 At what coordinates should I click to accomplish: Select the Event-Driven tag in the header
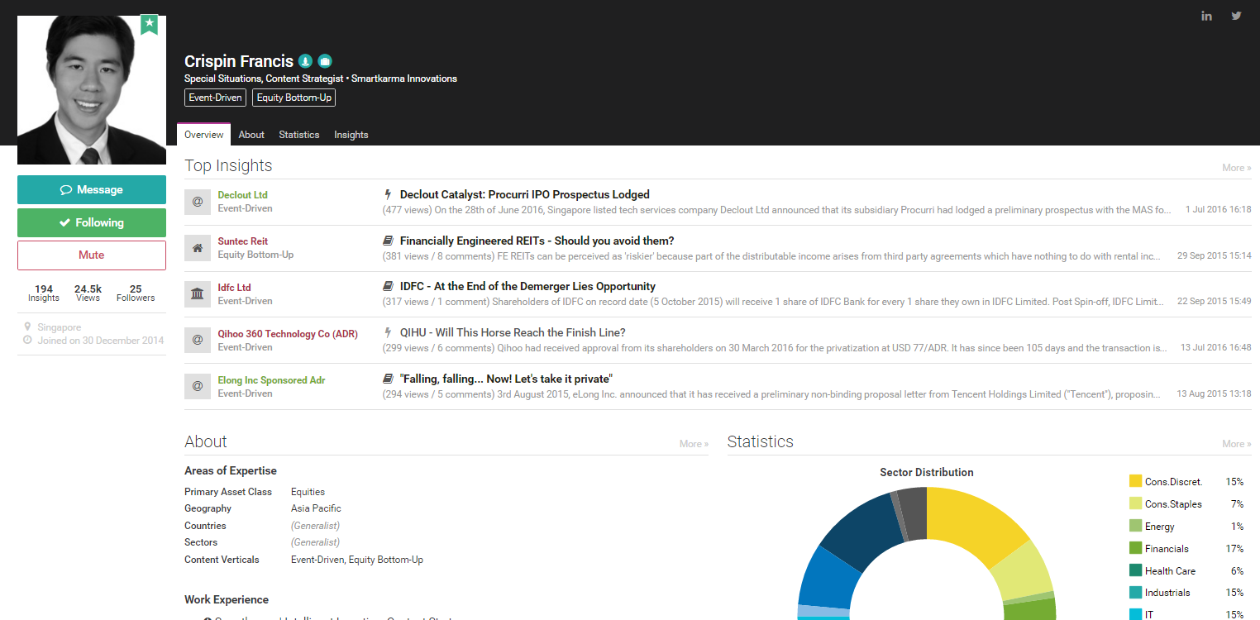pos(215,98)
